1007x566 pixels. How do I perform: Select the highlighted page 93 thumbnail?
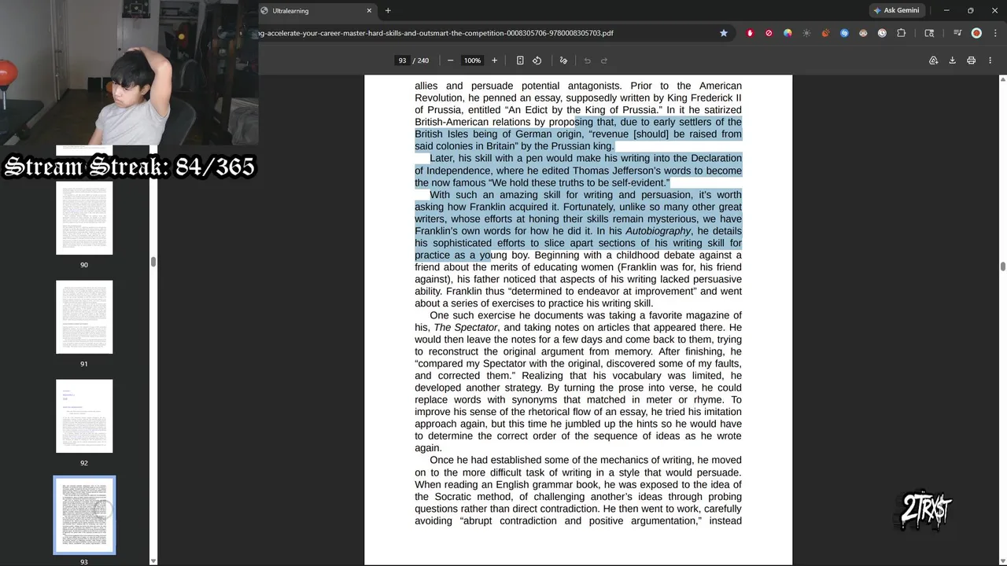(x=84, y=515)
